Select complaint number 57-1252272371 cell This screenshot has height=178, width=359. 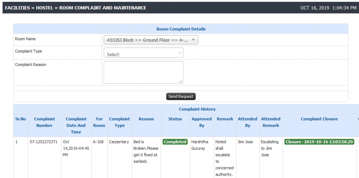(x=43, y=142)
